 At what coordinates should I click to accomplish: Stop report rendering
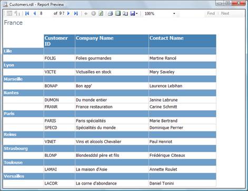[93, 14]
